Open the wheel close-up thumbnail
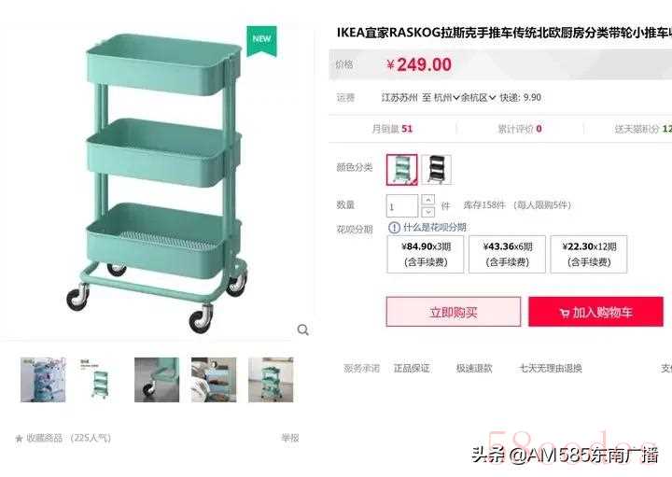Image resolution: width=672 pixels, height=477 pixels. (x=157, y=380)
